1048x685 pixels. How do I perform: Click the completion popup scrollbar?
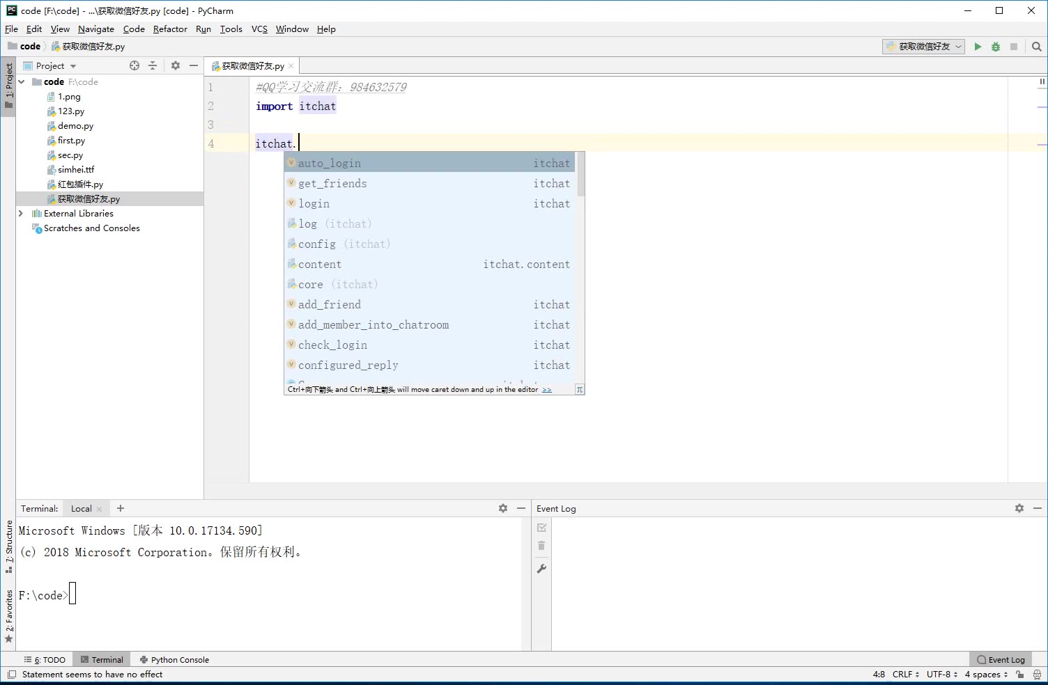[x=580, y=175]
